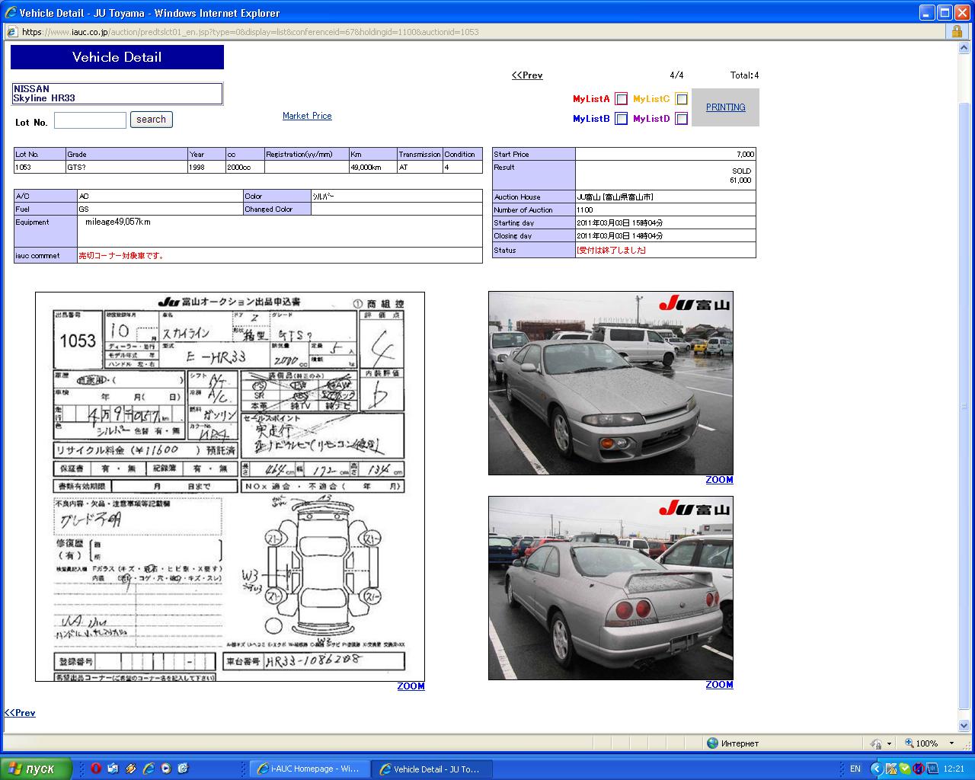Click the page URL in the address bar
Viewport: 975px width, 780px height.
pyautogui.click(x=251, y=32)
